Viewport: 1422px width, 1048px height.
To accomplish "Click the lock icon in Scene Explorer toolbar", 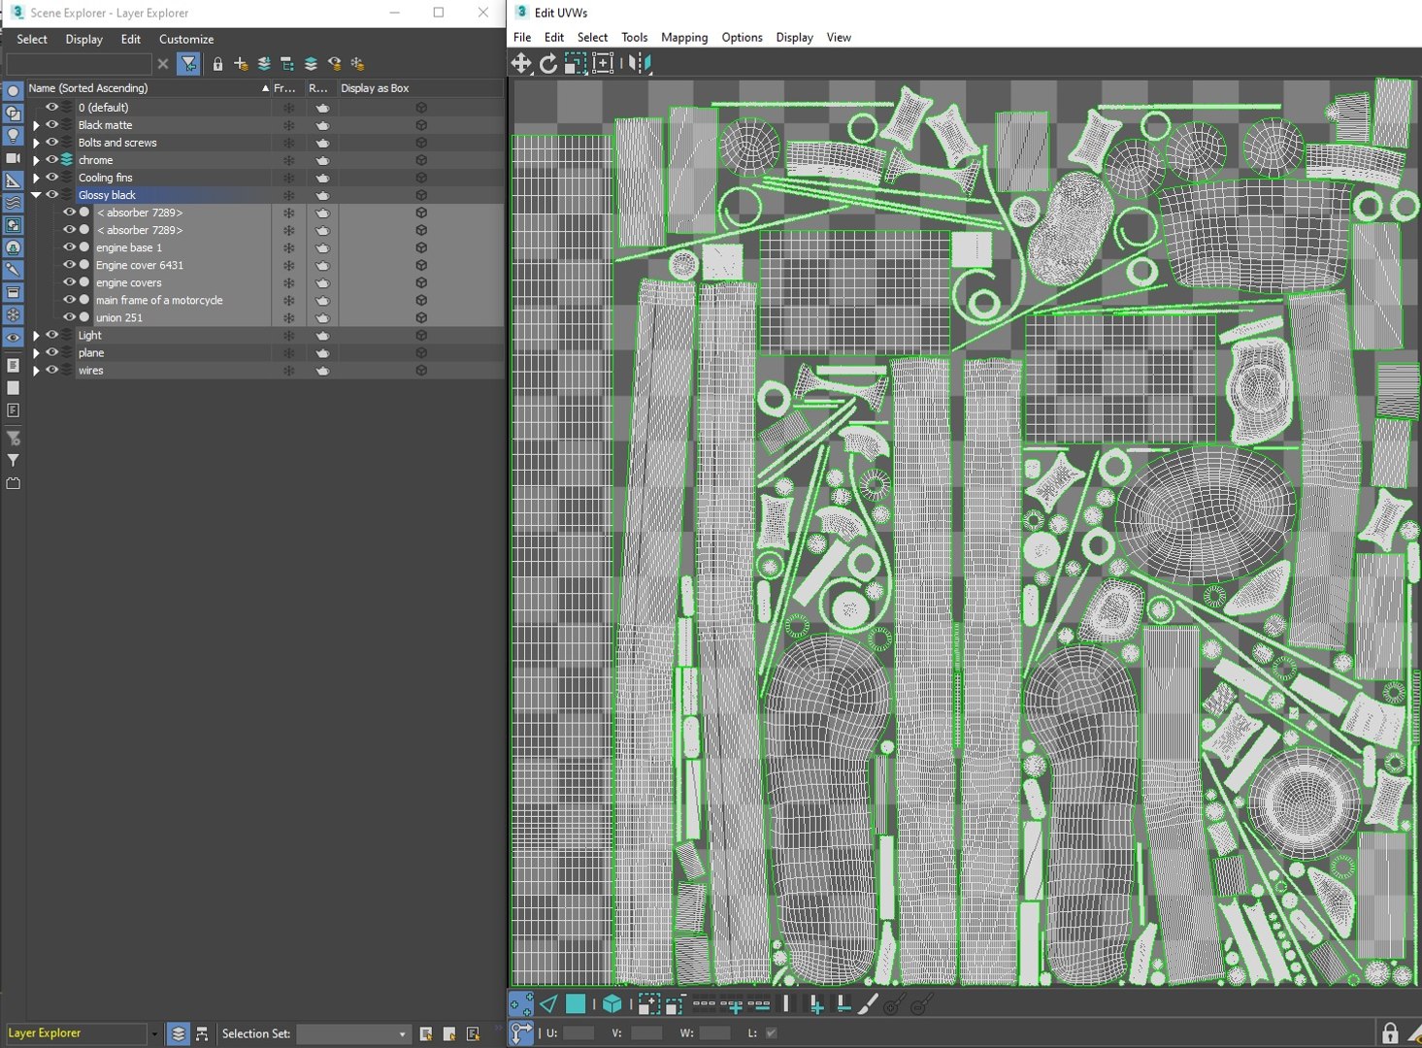I will [217, 64].
